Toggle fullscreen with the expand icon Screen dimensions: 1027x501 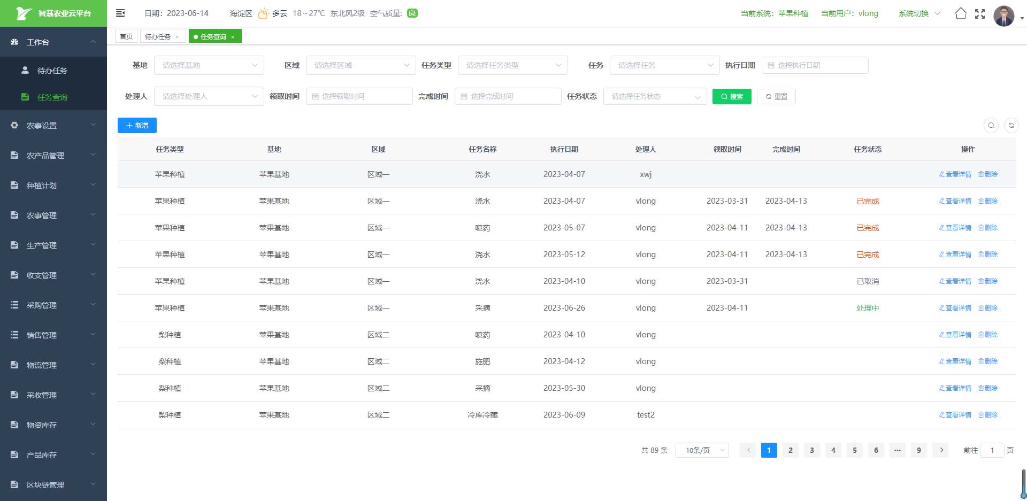(x=980, y=13)
